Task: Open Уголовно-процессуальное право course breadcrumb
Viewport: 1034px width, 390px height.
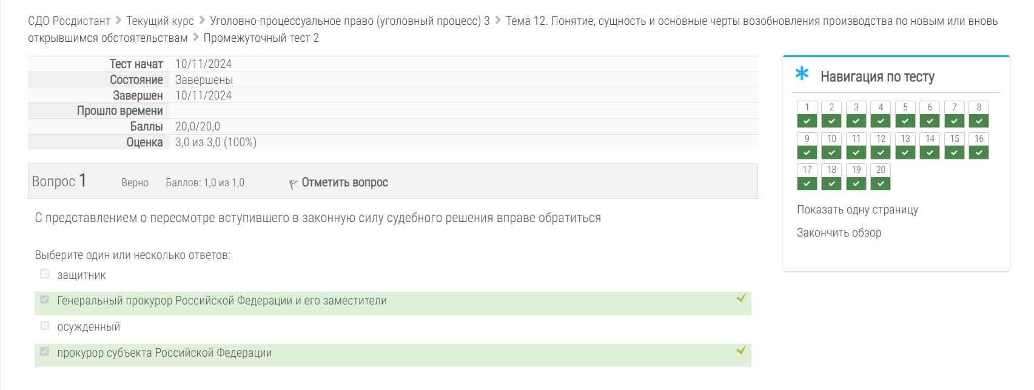Action: pos(350,21)
